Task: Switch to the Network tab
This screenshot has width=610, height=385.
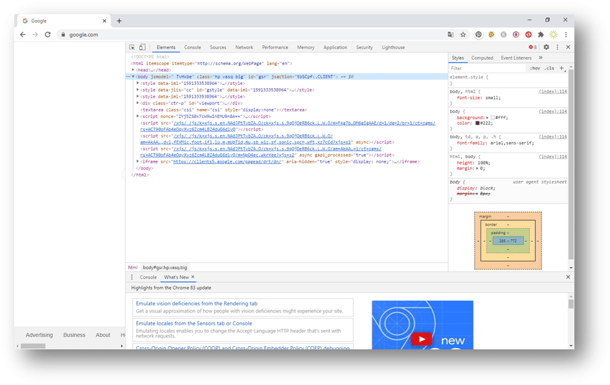Action: point(244,47)
